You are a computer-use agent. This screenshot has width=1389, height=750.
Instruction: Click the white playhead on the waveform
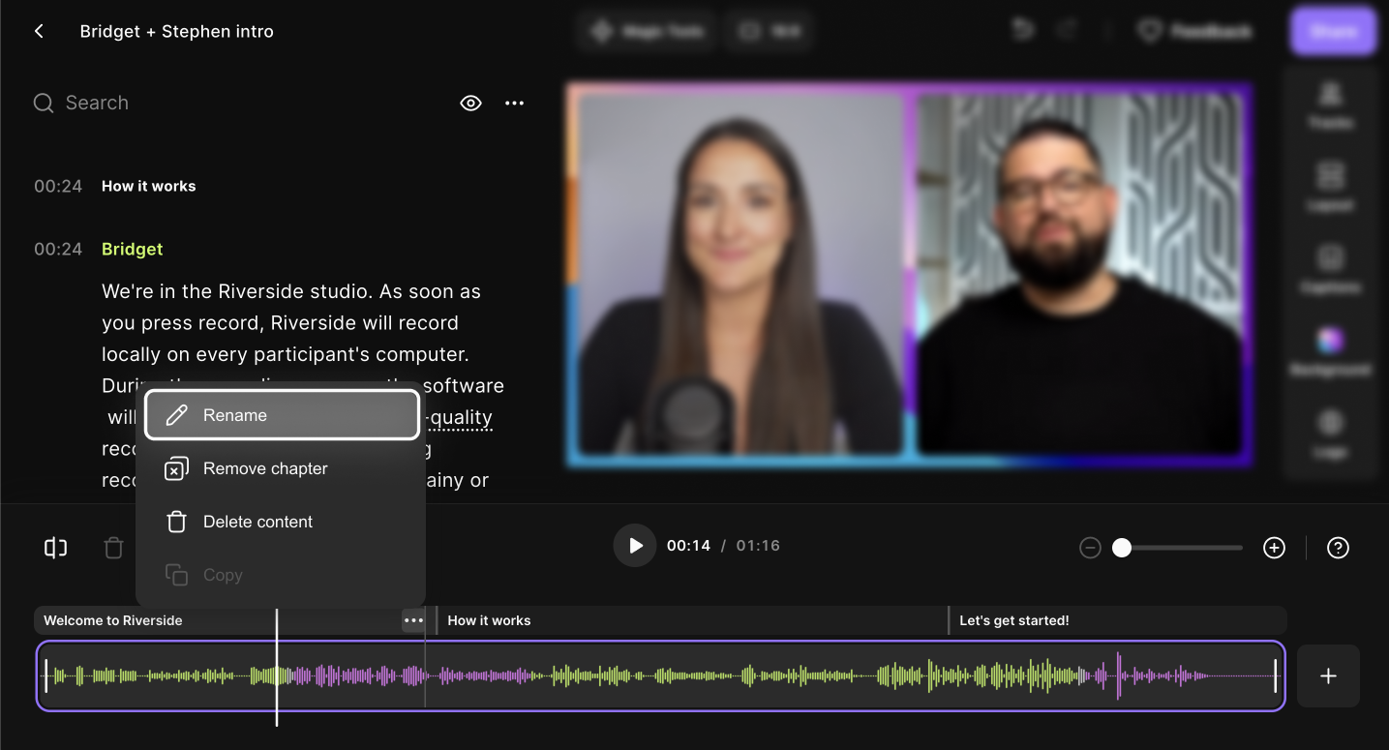click(x=277, y=668)
